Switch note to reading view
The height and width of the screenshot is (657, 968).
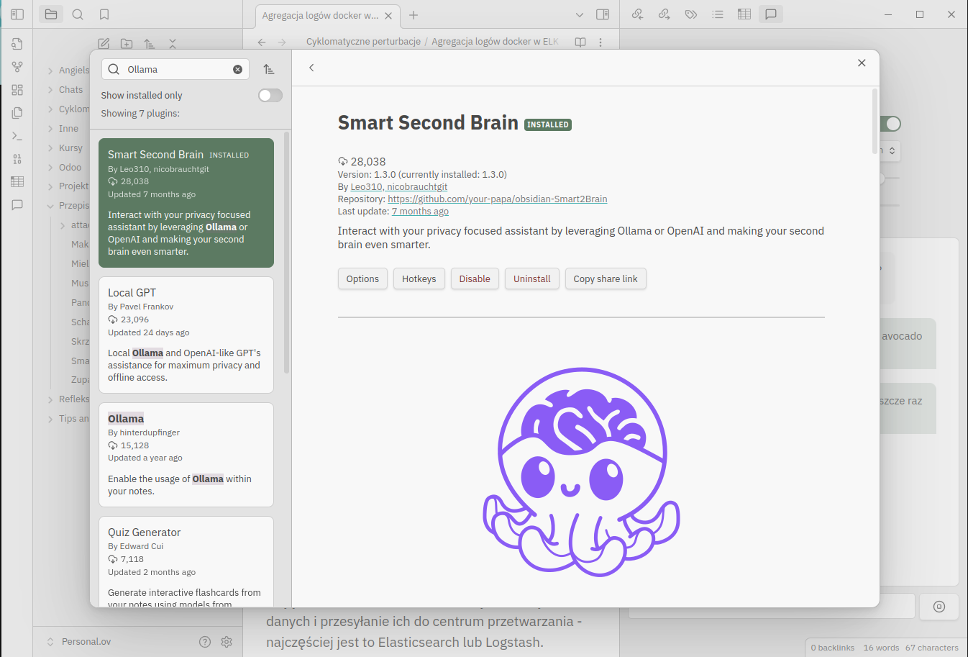(x=580, y=42)
